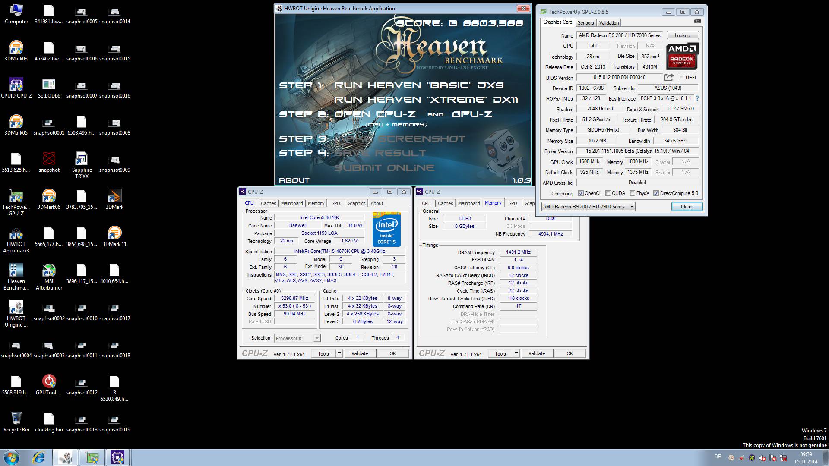The width and height of the screenshot is (829, 466).
Task: Click the Bus Interface question mark help icon
Action: pyautogui.click(x=697, y=98)
